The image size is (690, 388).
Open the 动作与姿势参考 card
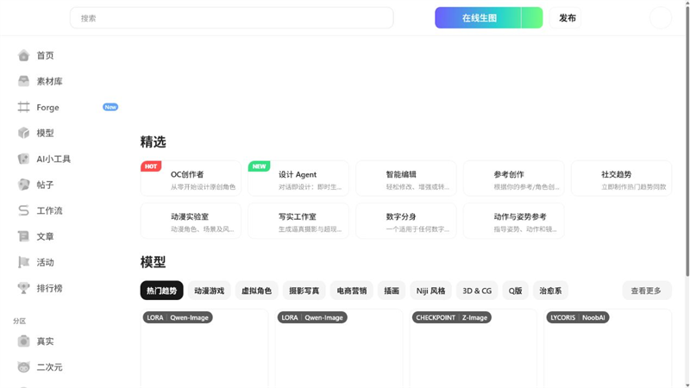[513, 221]
